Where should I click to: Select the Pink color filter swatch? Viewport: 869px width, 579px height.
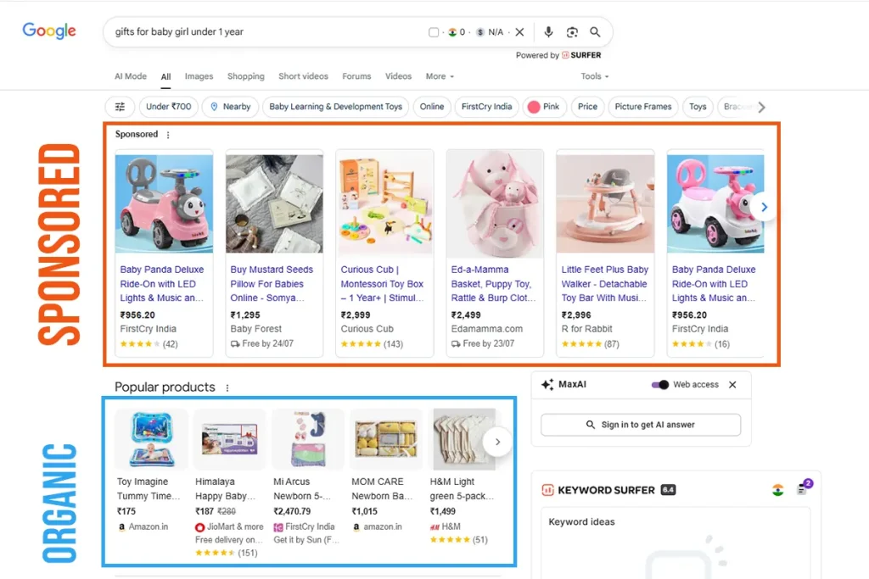534,107
